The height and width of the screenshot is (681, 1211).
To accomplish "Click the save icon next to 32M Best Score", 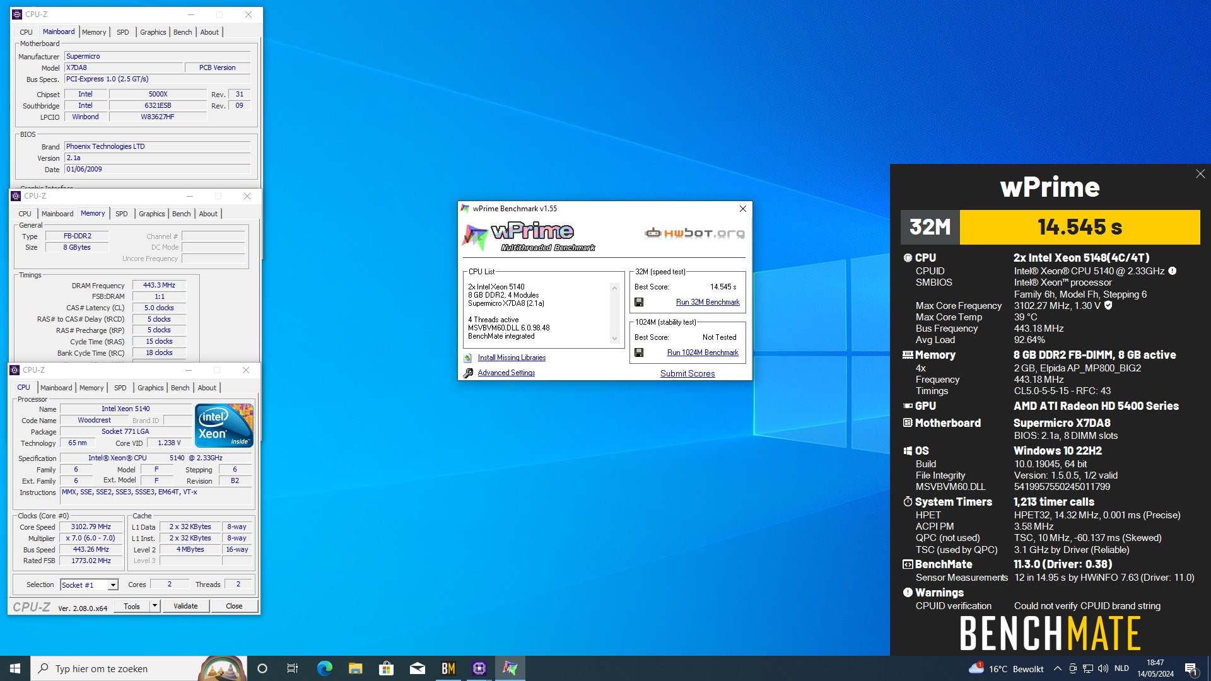I will (x=639, y=302).
